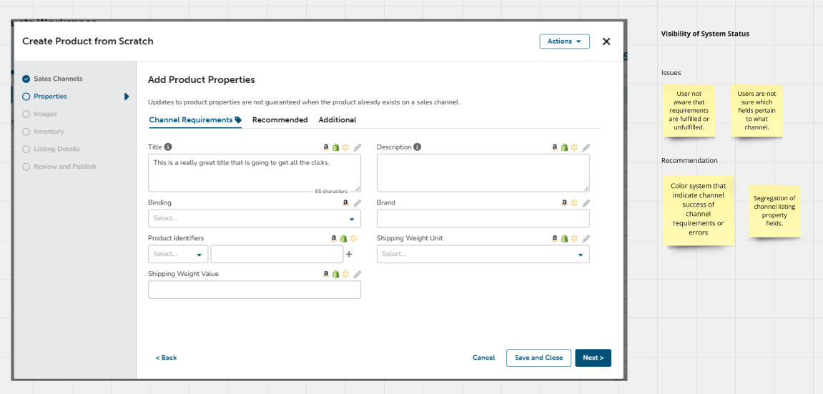Click the Amazon icon for Binding
The image size is (823, 394).
click(346, 202)
